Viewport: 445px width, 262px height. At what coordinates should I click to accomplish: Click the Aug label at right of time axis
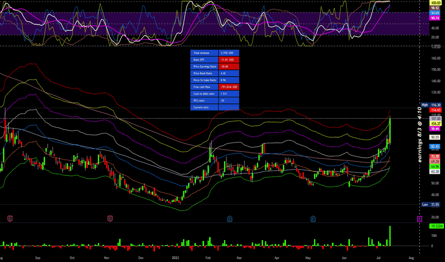coord(411,258)
